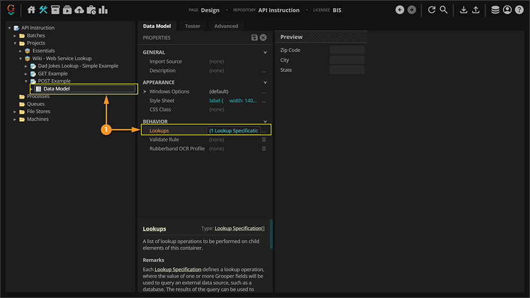Image resolution: width=530 pixels, height=298 pixels.
Task: Click the database stack icon
Action: pos(495,10)
